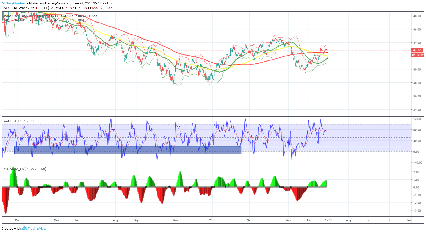This screenshot has width=426, height=233.
Task: Click the 44.00 price axis label
Action: pyautogui.click(x=417, y=43)
